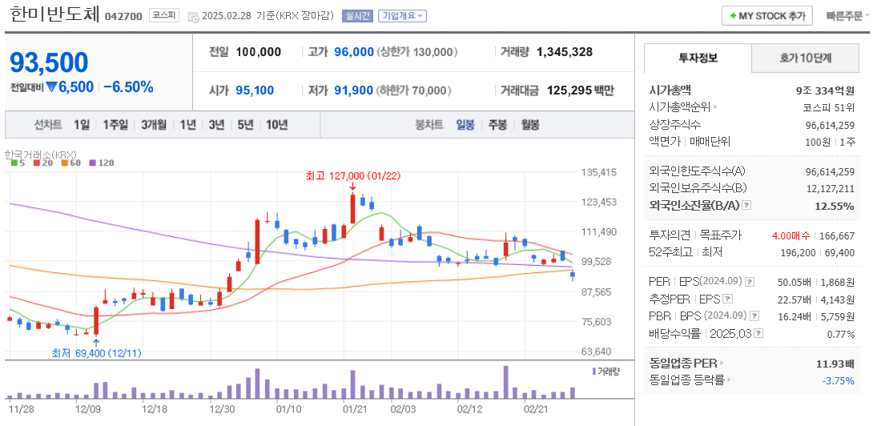This screenshot has width=873, height=426.
Task: Click the 상장주식수 96,614,259 value
Action: pyautogui.click(x=830, y=125)
